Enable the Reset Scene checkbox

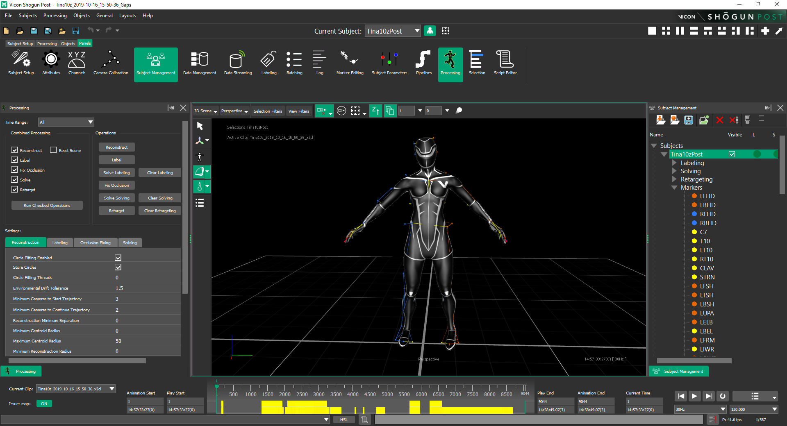click(53, 150)
